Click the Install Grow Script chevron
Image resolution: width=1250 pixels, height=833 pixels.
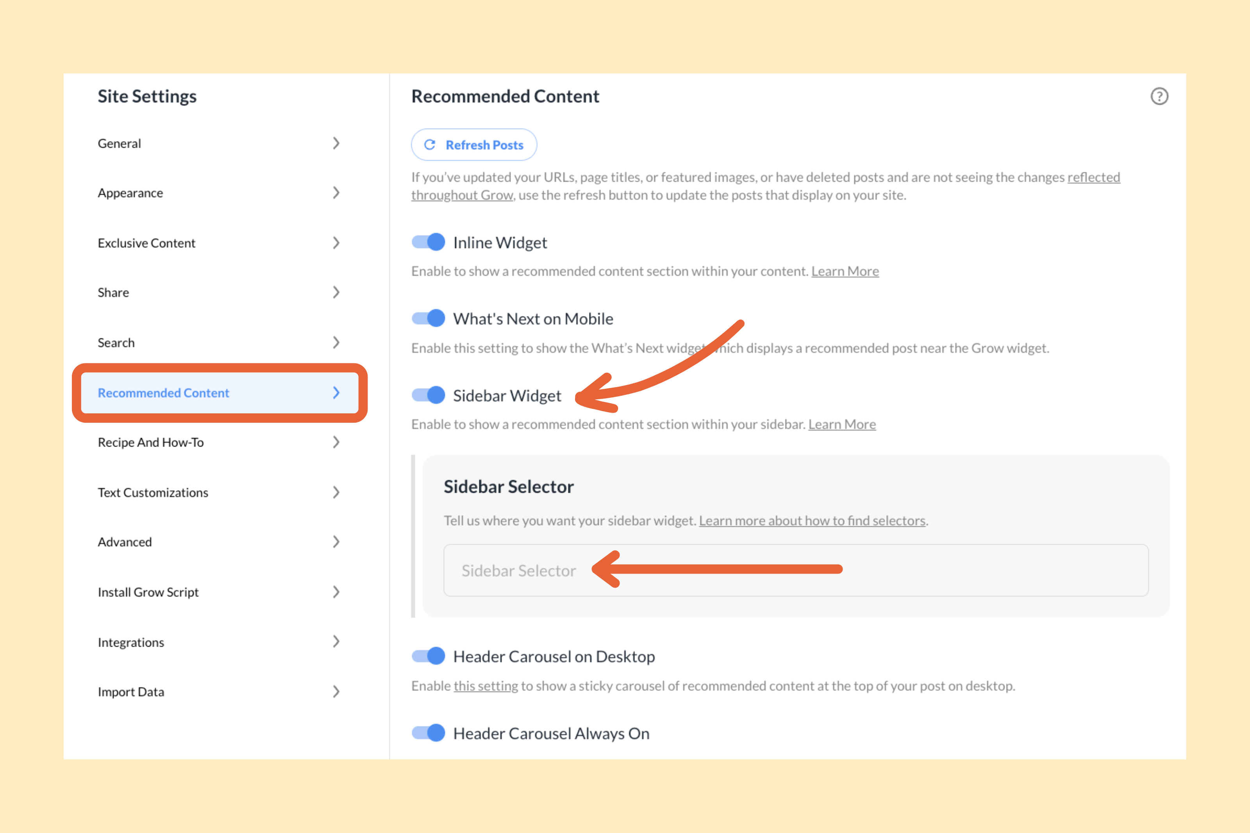(336, 592)
